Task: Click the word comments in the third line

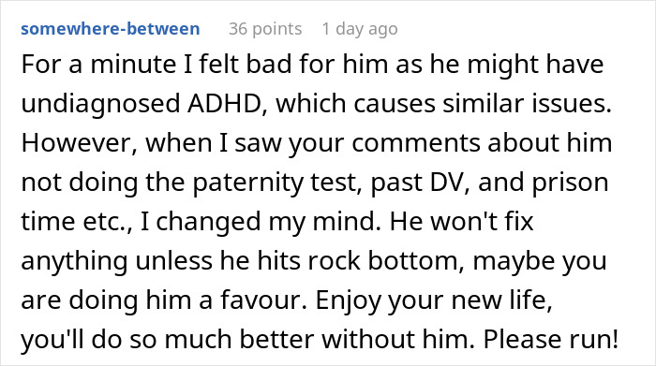Action: 415,143
